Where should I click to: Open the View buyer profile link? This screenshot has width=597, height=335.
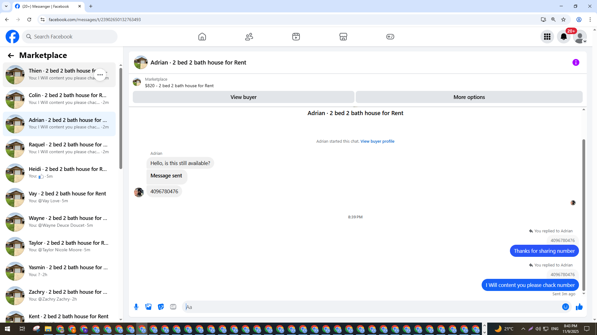[x=377, y=141]
